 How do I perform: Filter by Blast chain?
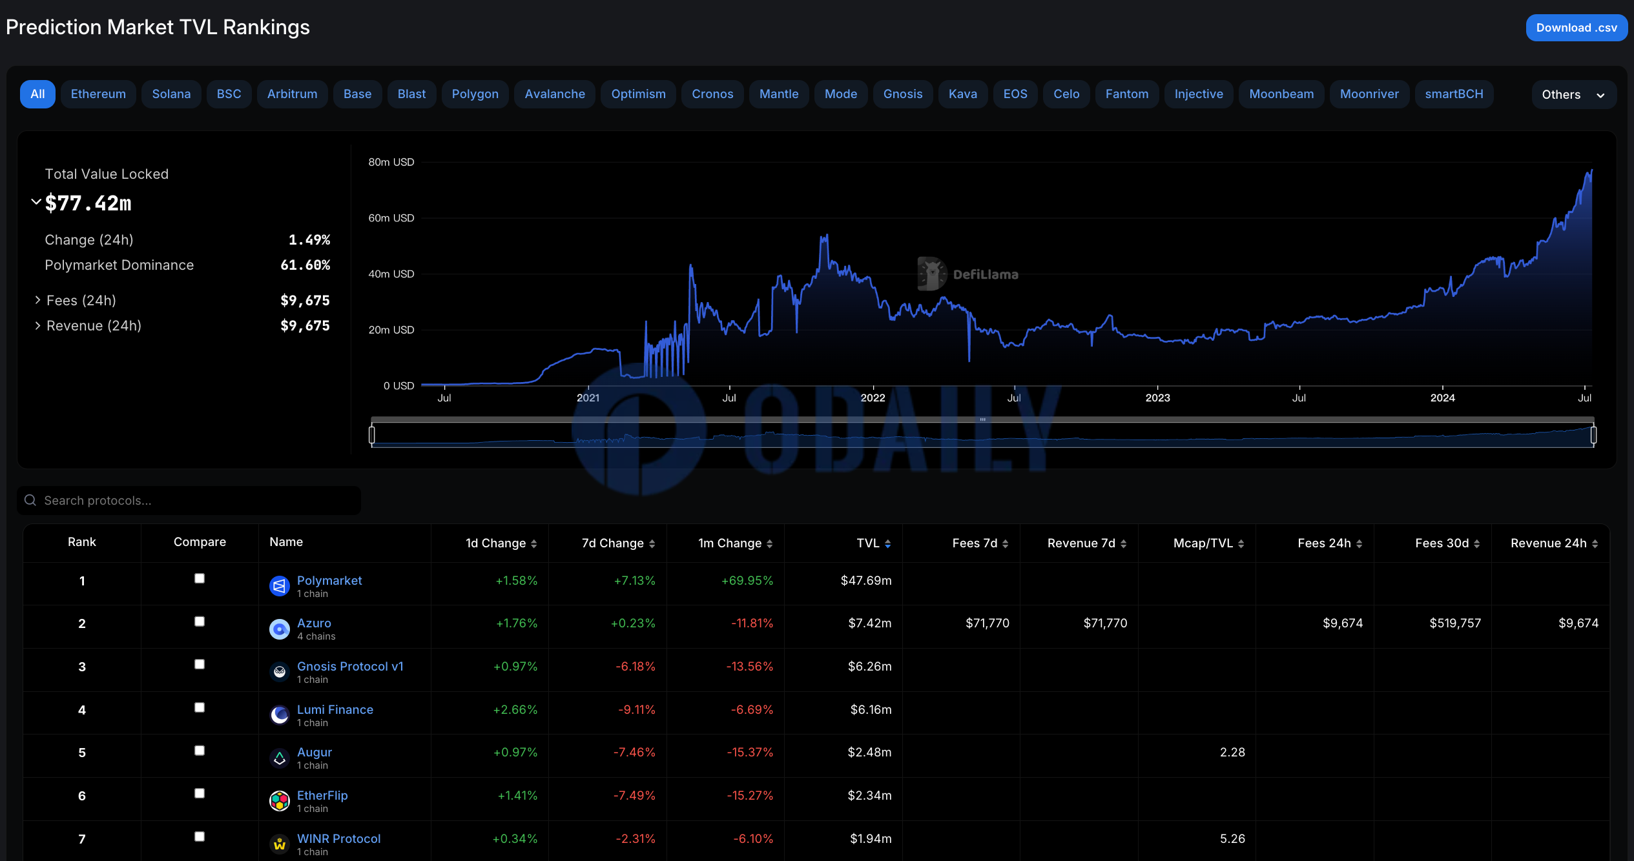click(411, 94)
